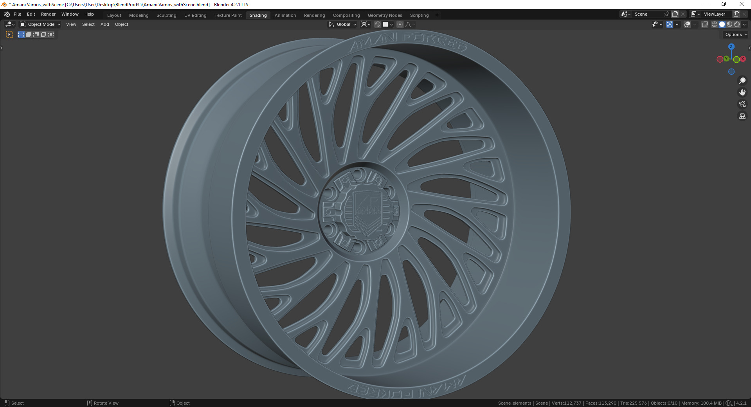The width and height of the screenshot is (751, 407).
Task: Open the pivot point dropdown
Action: coord(366,24)
